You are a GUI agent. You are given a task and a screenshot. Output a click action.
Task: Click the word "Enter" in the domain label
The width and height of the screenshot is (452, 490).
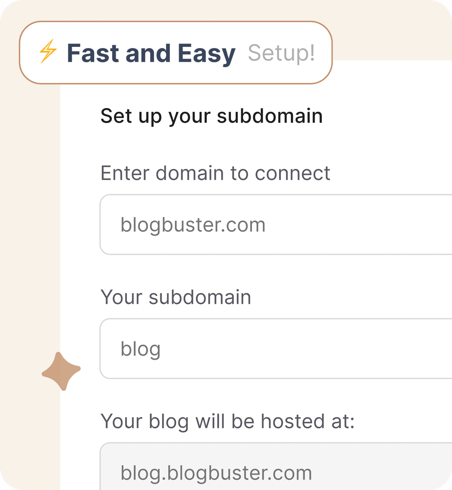pyautogui.click(x=125, y=173)
